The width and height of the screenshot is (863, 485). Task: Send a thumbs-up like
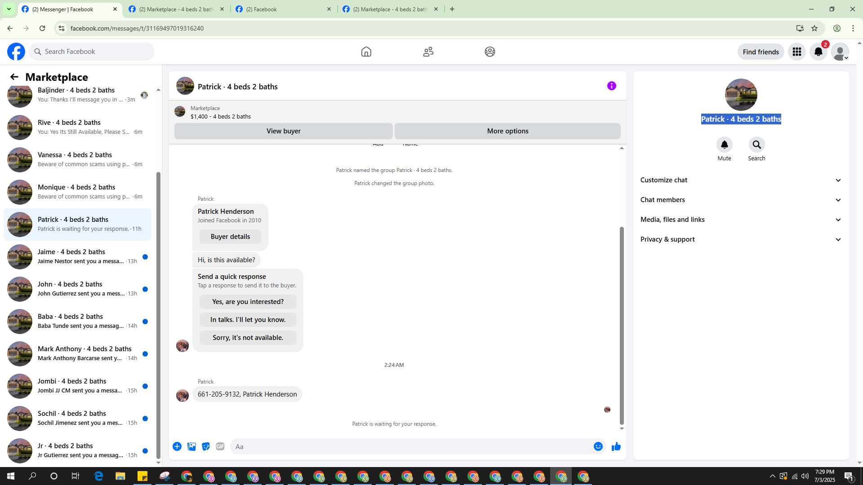[x=616, y=446]
